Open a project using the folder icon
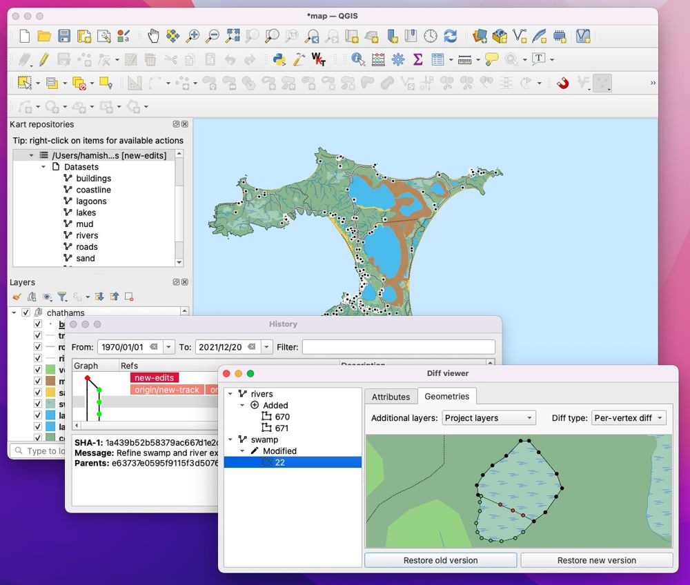The image size is (690, 585). point(44,36)
